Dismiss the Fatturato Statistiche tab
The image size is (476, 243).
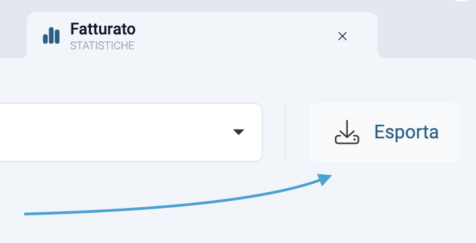coord(343,36)
